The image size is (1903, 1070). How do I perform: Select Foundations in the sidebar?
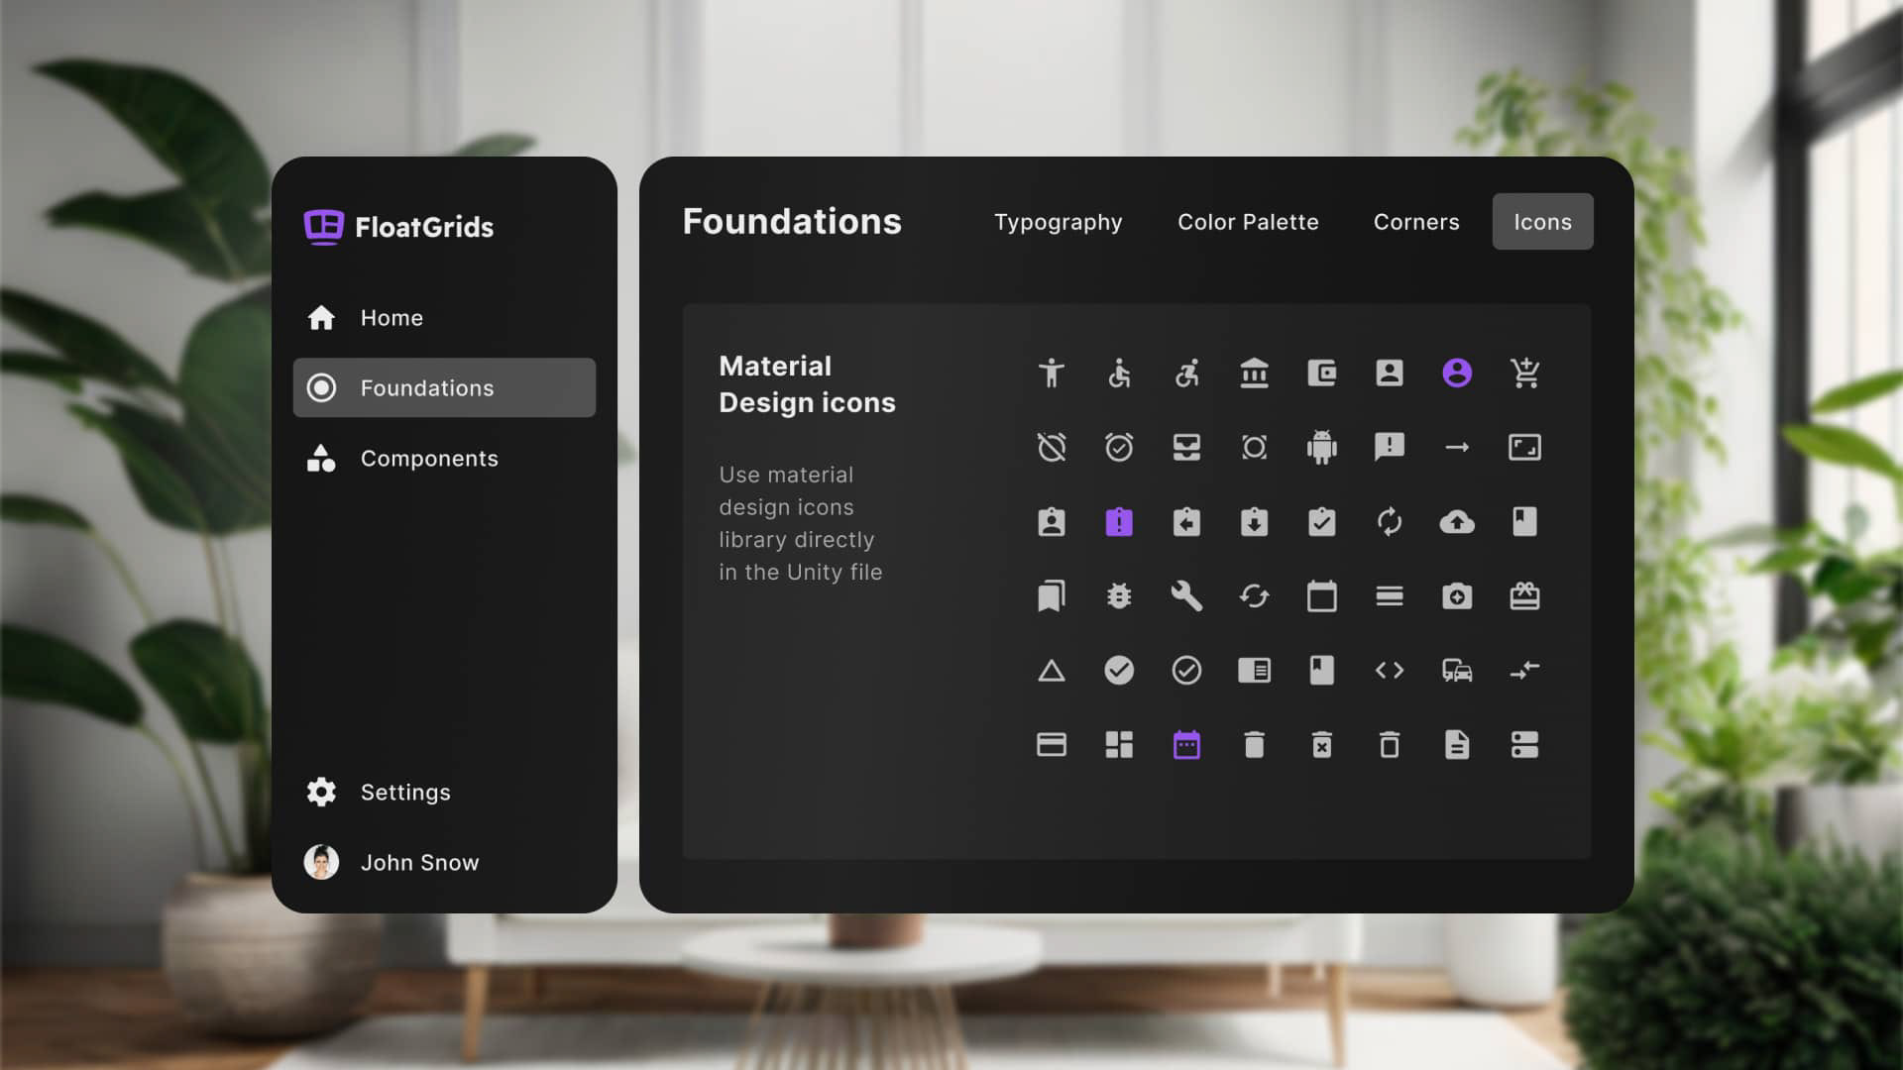click(x=444, y=387)
